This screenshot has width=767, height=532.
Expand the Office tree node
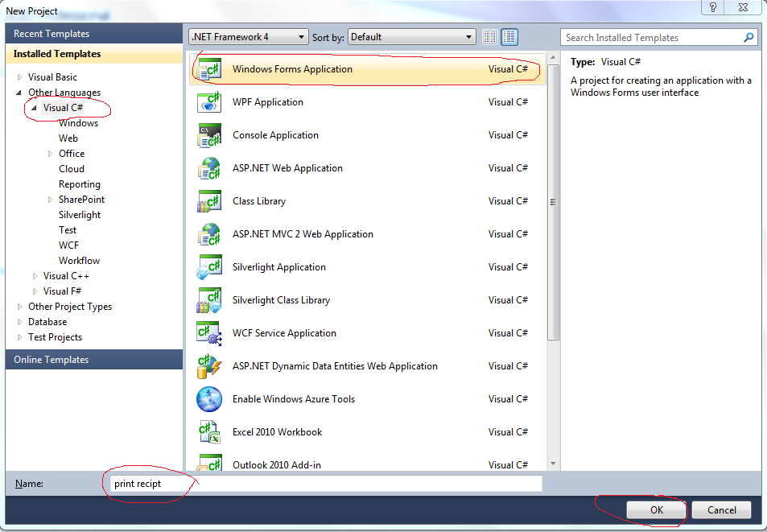(x=50, y=154)
